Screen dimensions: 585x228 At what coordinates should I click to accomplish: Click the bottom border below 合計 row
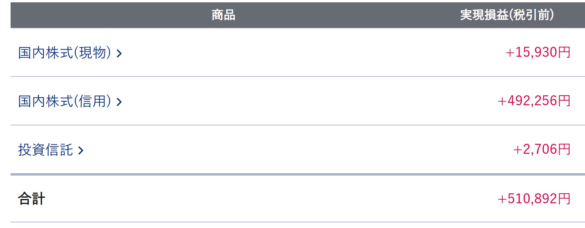coord(298,222)
